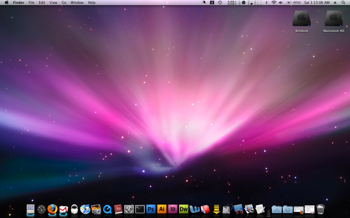Open Apple Remote Desktop from the Dock
The width and height of the screenshot is (350, 218).
238,209
